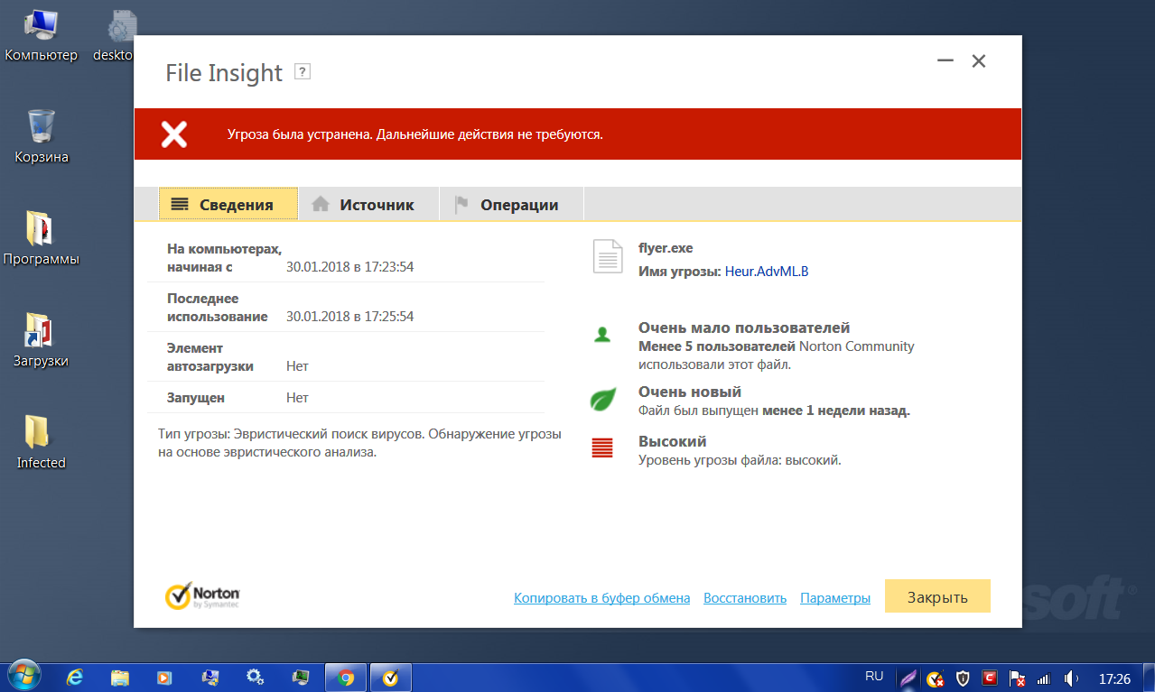Viewport: 1155px width, 692px height.
Task: Click the Угроза была устранена banner text
Action: tap(414, 134)
